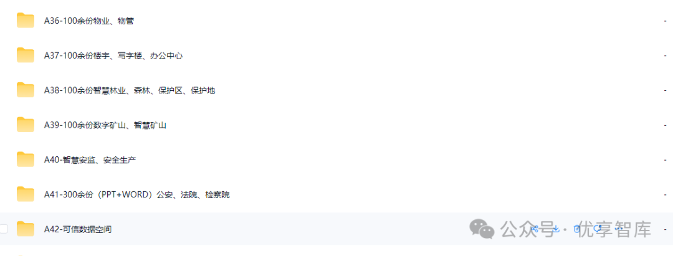Viewport: 673px width, 256px height.
Task: Click the A42 可信数据空间 folder icon
Action: pyautogui.click(x=26, y=229)
